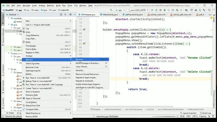The image size is (217, 122).
Task: Choose Rename... in the Refactor submenu
Action: pos(91,59)
